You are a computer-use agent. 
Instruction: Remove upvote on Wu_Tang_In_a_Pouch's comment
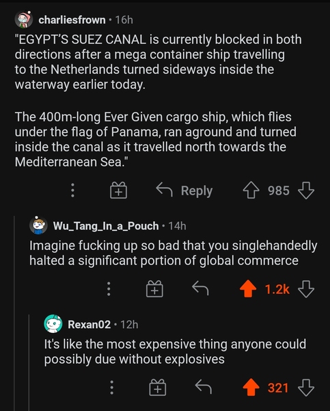click(x=248, y=288)
